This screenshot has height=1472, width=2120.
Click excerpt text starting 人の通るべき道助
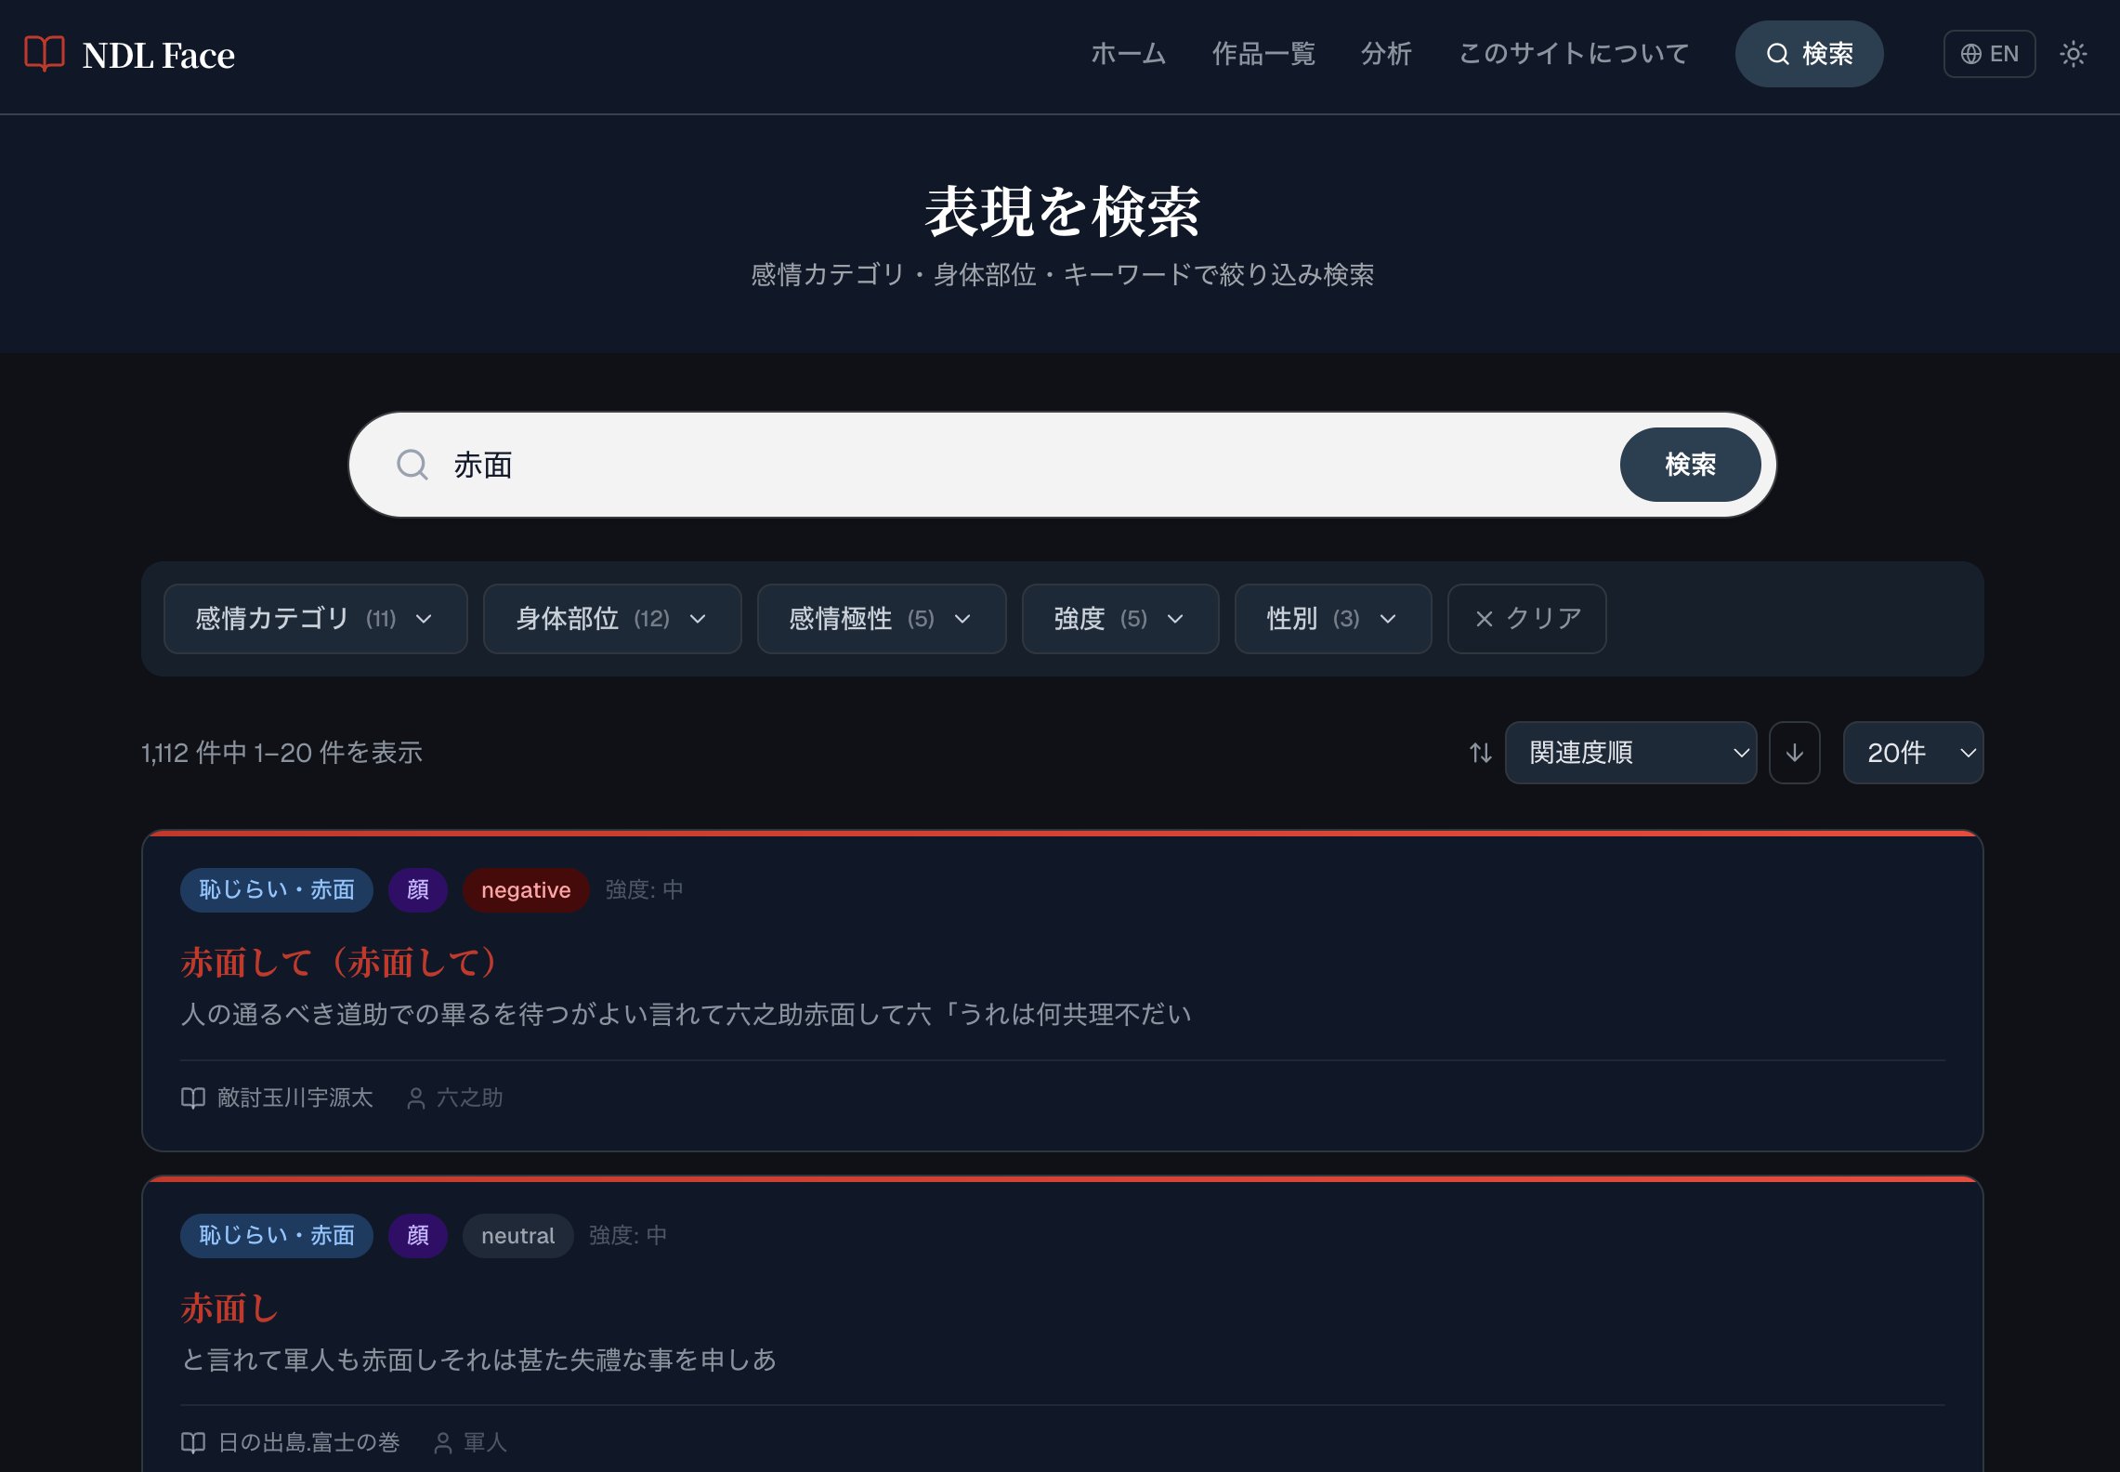point(686,1014)
